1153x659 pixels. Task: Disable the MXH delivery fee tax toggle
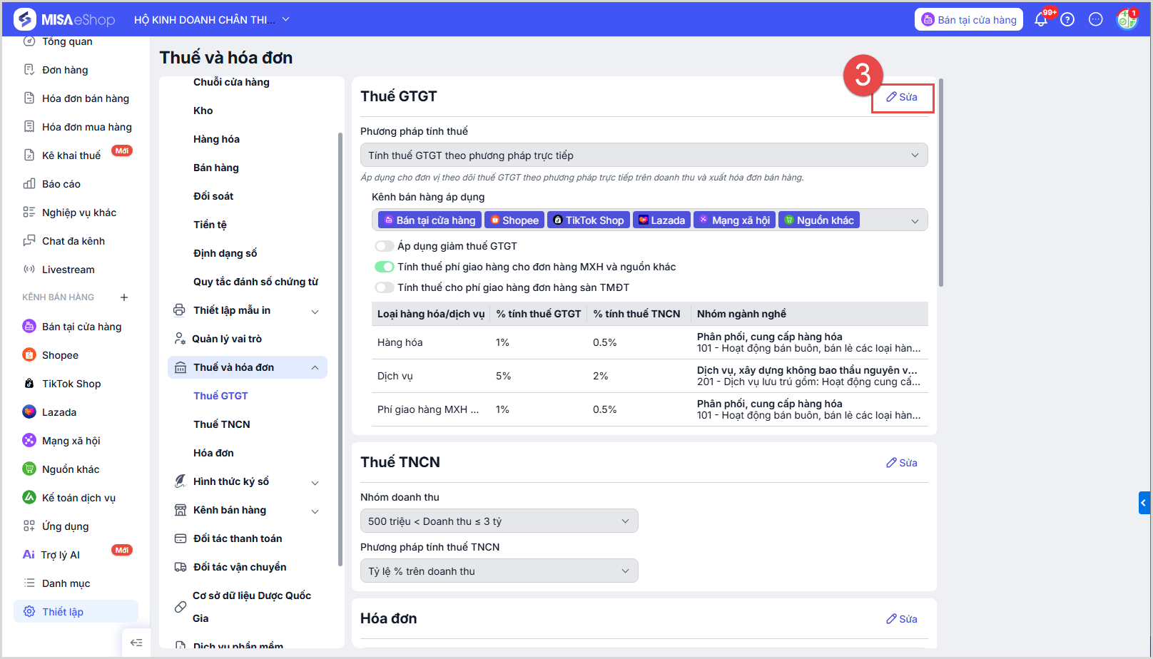tap(385, 267)
